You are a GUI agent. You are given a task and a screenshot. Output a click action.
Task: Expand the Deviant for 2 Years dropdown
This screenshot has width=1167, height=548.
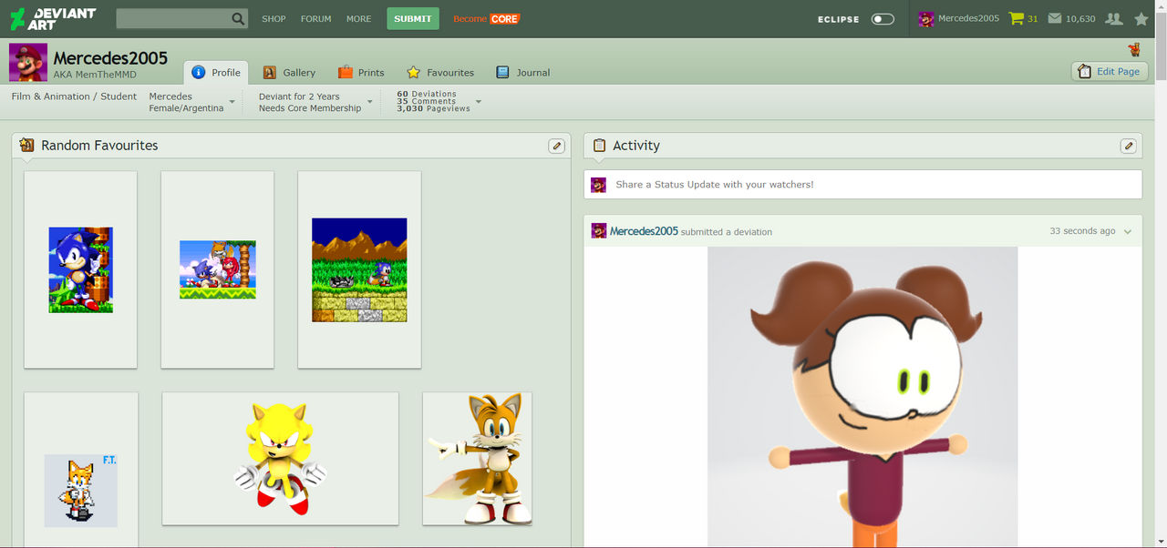(370, 102)
